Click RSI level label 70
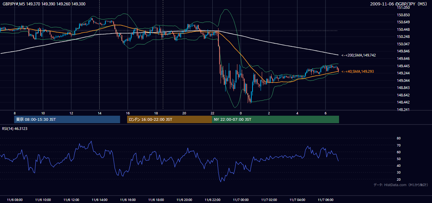 [x=399, y=145]
